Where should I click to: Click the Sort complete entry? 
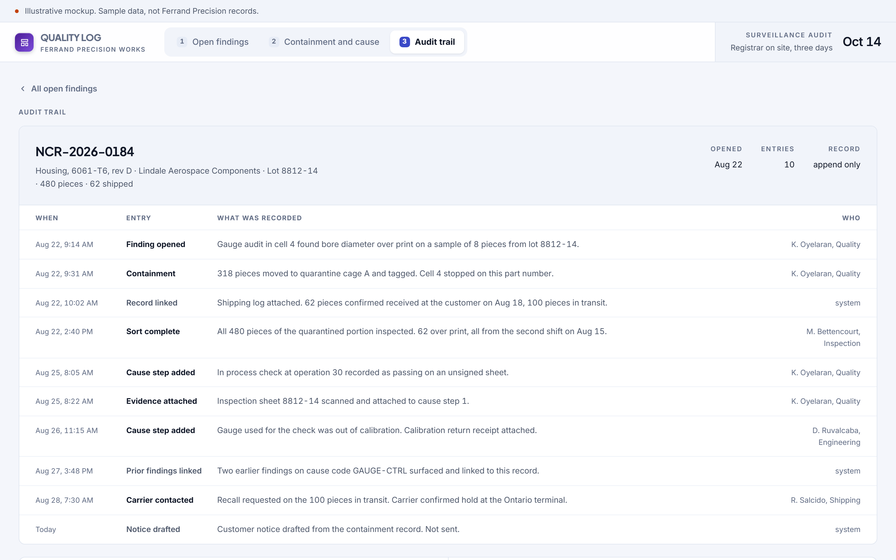153,331
